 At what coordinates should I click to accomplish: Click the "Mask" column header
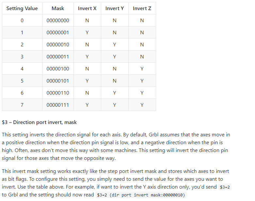(58, 8)
